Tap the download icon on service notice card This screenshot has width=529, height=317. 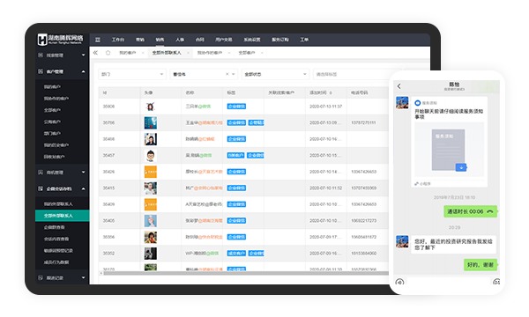461,167
